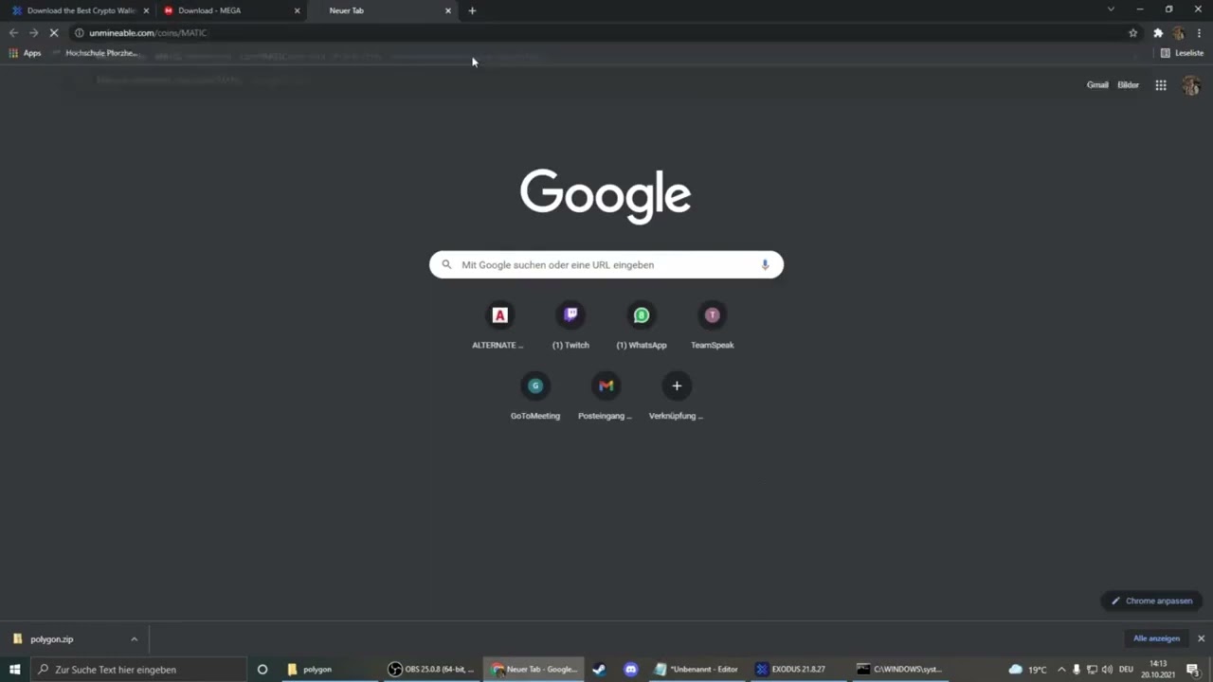The height and width of the screenshot is (682, 1213).
Task: Open Steam from the taskbar
Action: (599, 669)
